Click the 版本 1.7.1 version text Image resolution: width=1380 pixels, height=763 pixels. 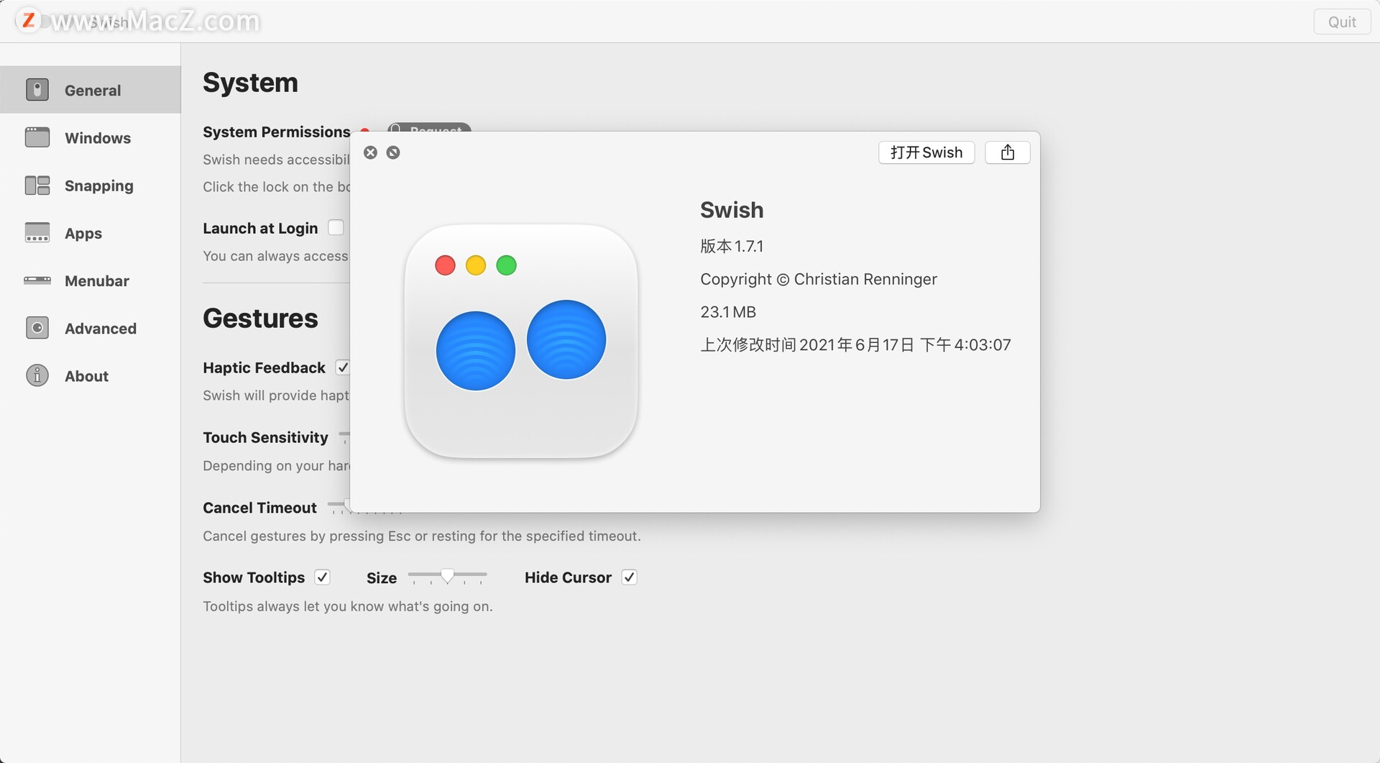732,246
